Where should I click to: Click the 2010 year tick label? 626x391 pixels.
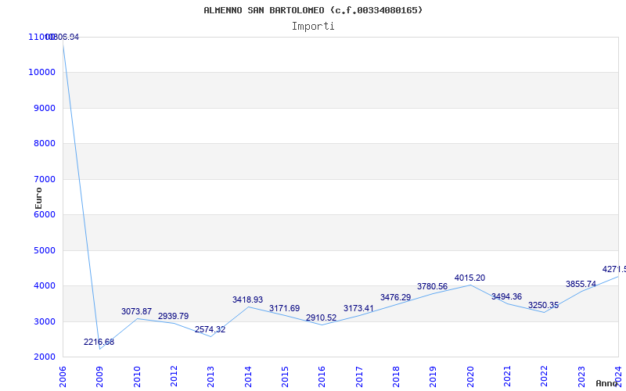tap(136, 377)
